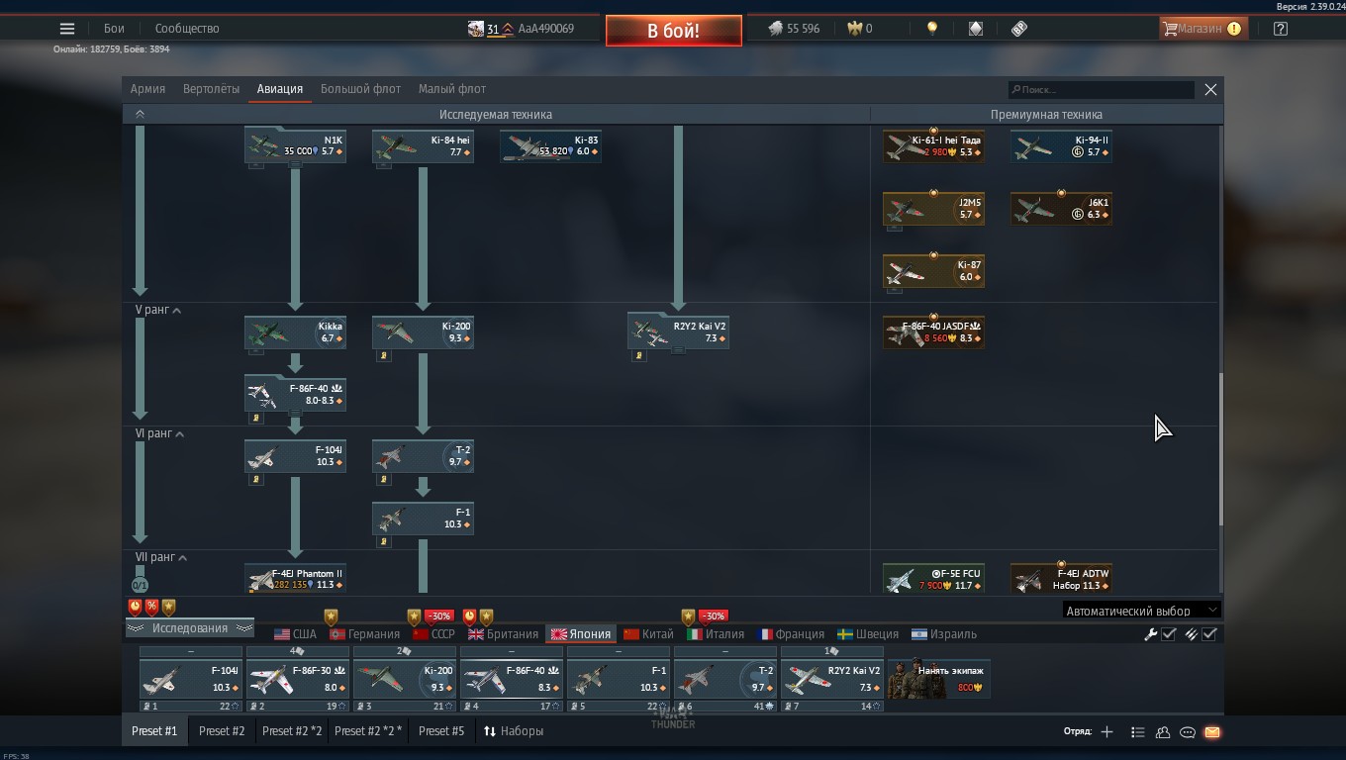Toggle the checkbox next to the wrench icon
The image size is (1346, 760).
pyautogui.click(x=1169, y=634)
